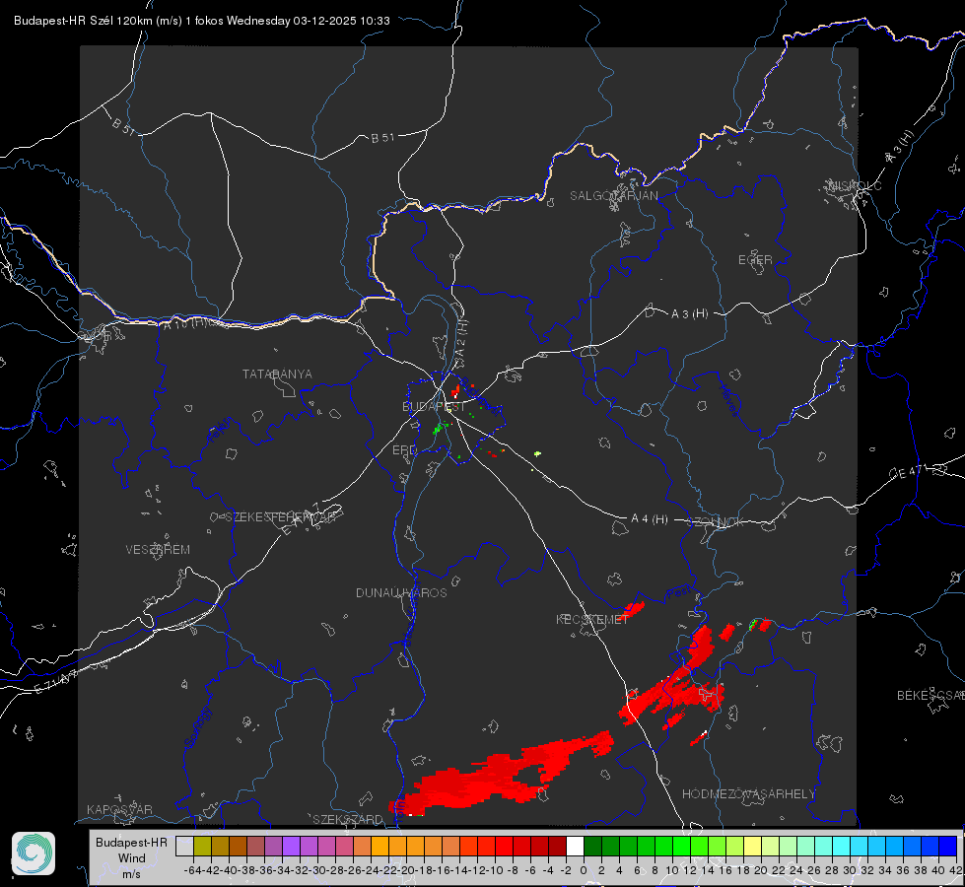Click the deep blue swatch above legend value 40
Screen dimensions: 965x887
[x=948, y=846]
